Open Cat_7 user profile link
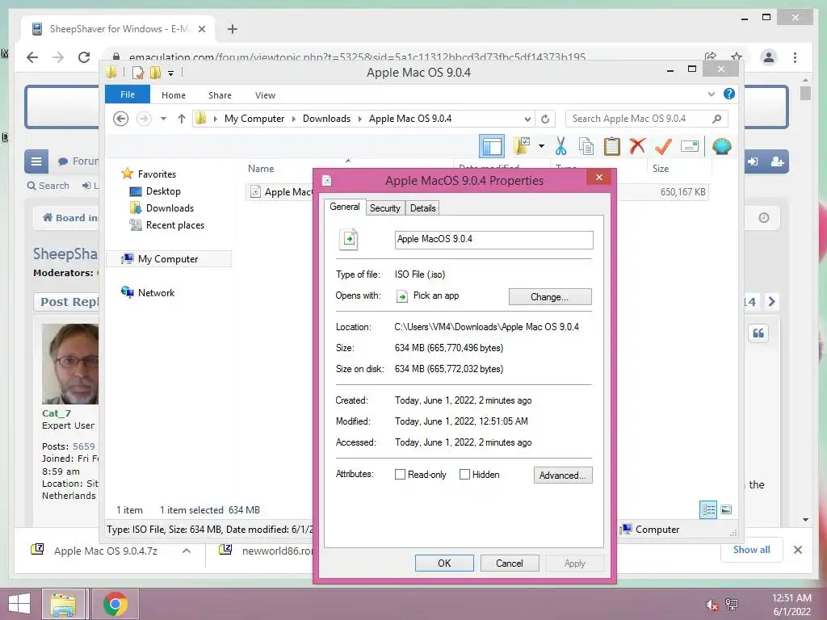This screenshot has width=827, height=620. [57, 413]
